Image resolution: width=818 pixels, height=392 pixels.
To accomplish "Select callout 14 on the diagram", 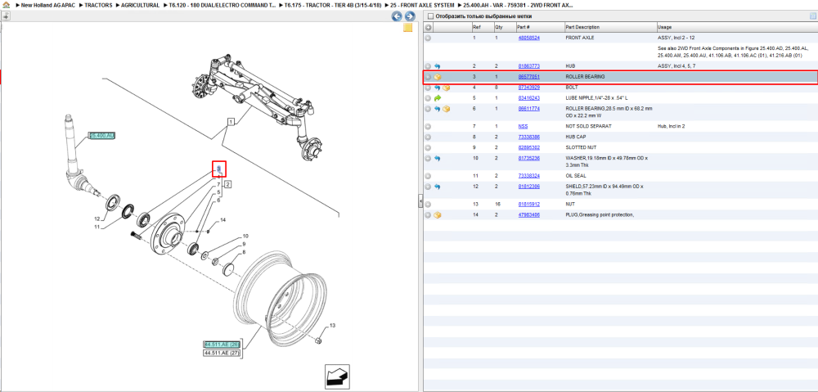I will pos(222,220).
